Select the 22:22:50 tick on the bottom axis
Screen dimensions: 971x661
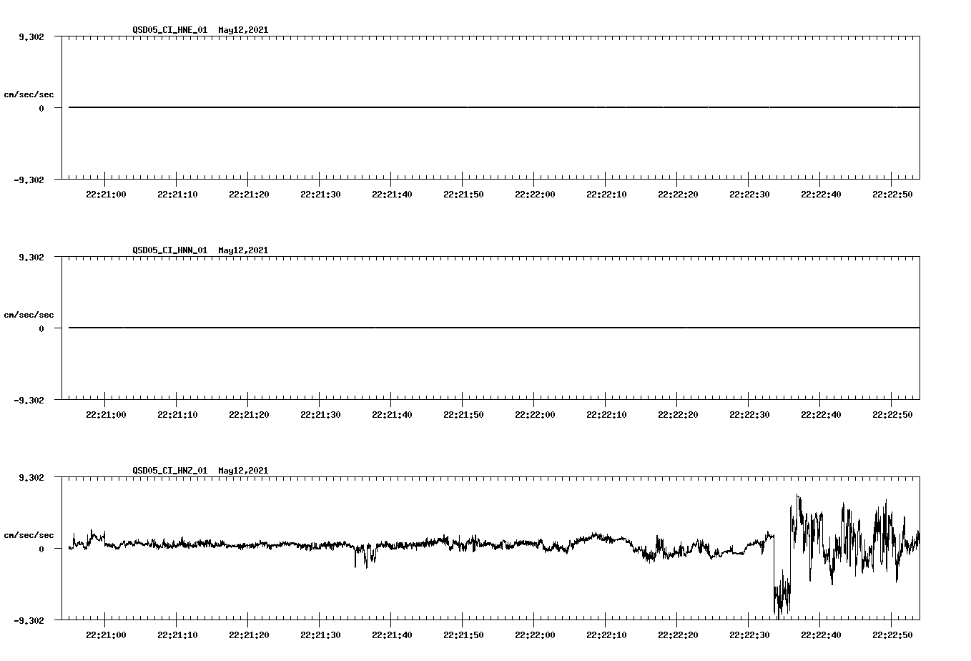[x=893, y=635]
